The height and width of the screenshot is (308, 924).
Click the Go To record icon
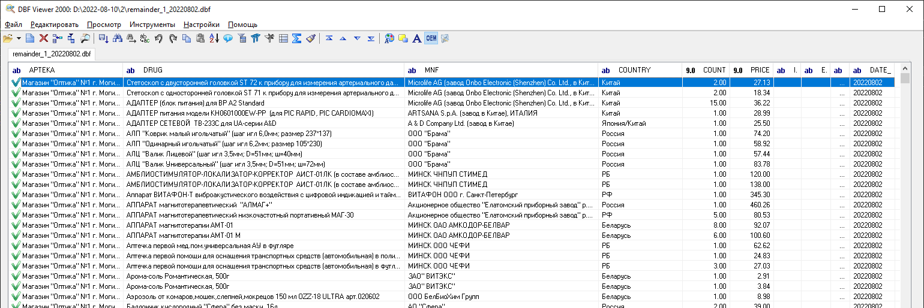click(x=103, y=38)
